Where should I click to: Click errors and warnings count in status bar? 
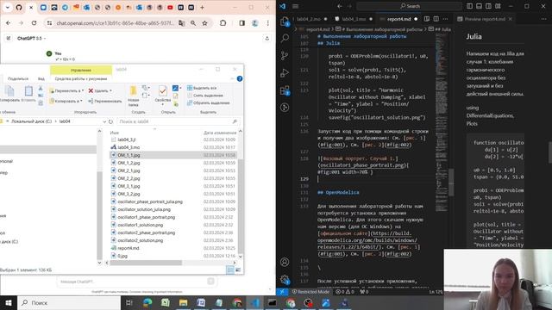[344, 292]
